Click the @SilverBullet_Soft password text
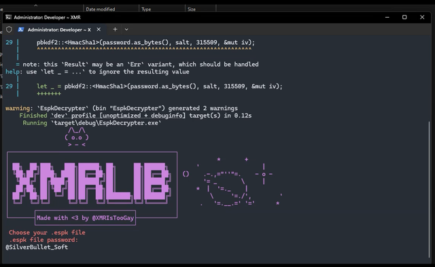The width and height of the screenshot is (435, 267). [x=37, y=247]
